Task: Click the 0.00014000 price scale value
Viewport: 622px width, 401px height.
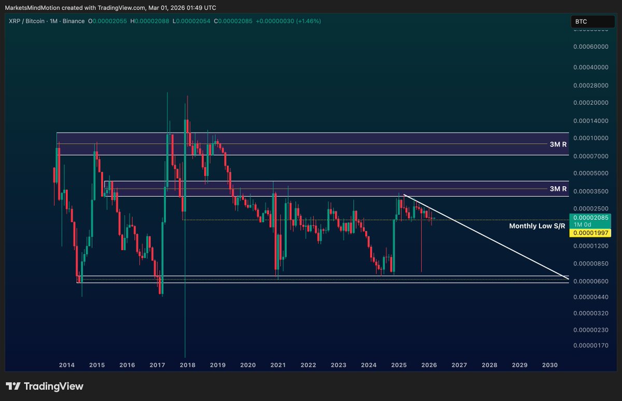Action: 590,121
